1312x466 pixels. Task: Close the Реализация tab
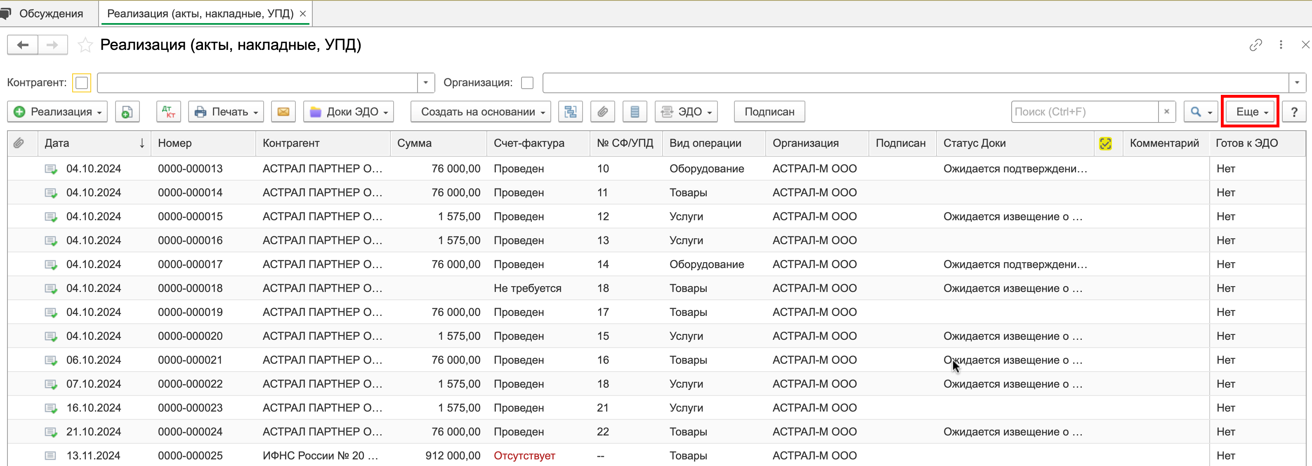[x=302, y=14]
